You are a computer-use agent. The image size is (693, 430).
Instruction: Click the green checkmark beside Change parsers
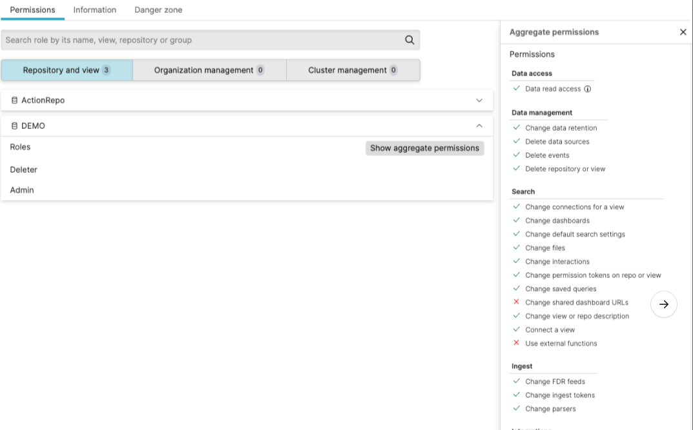[516, 408]
